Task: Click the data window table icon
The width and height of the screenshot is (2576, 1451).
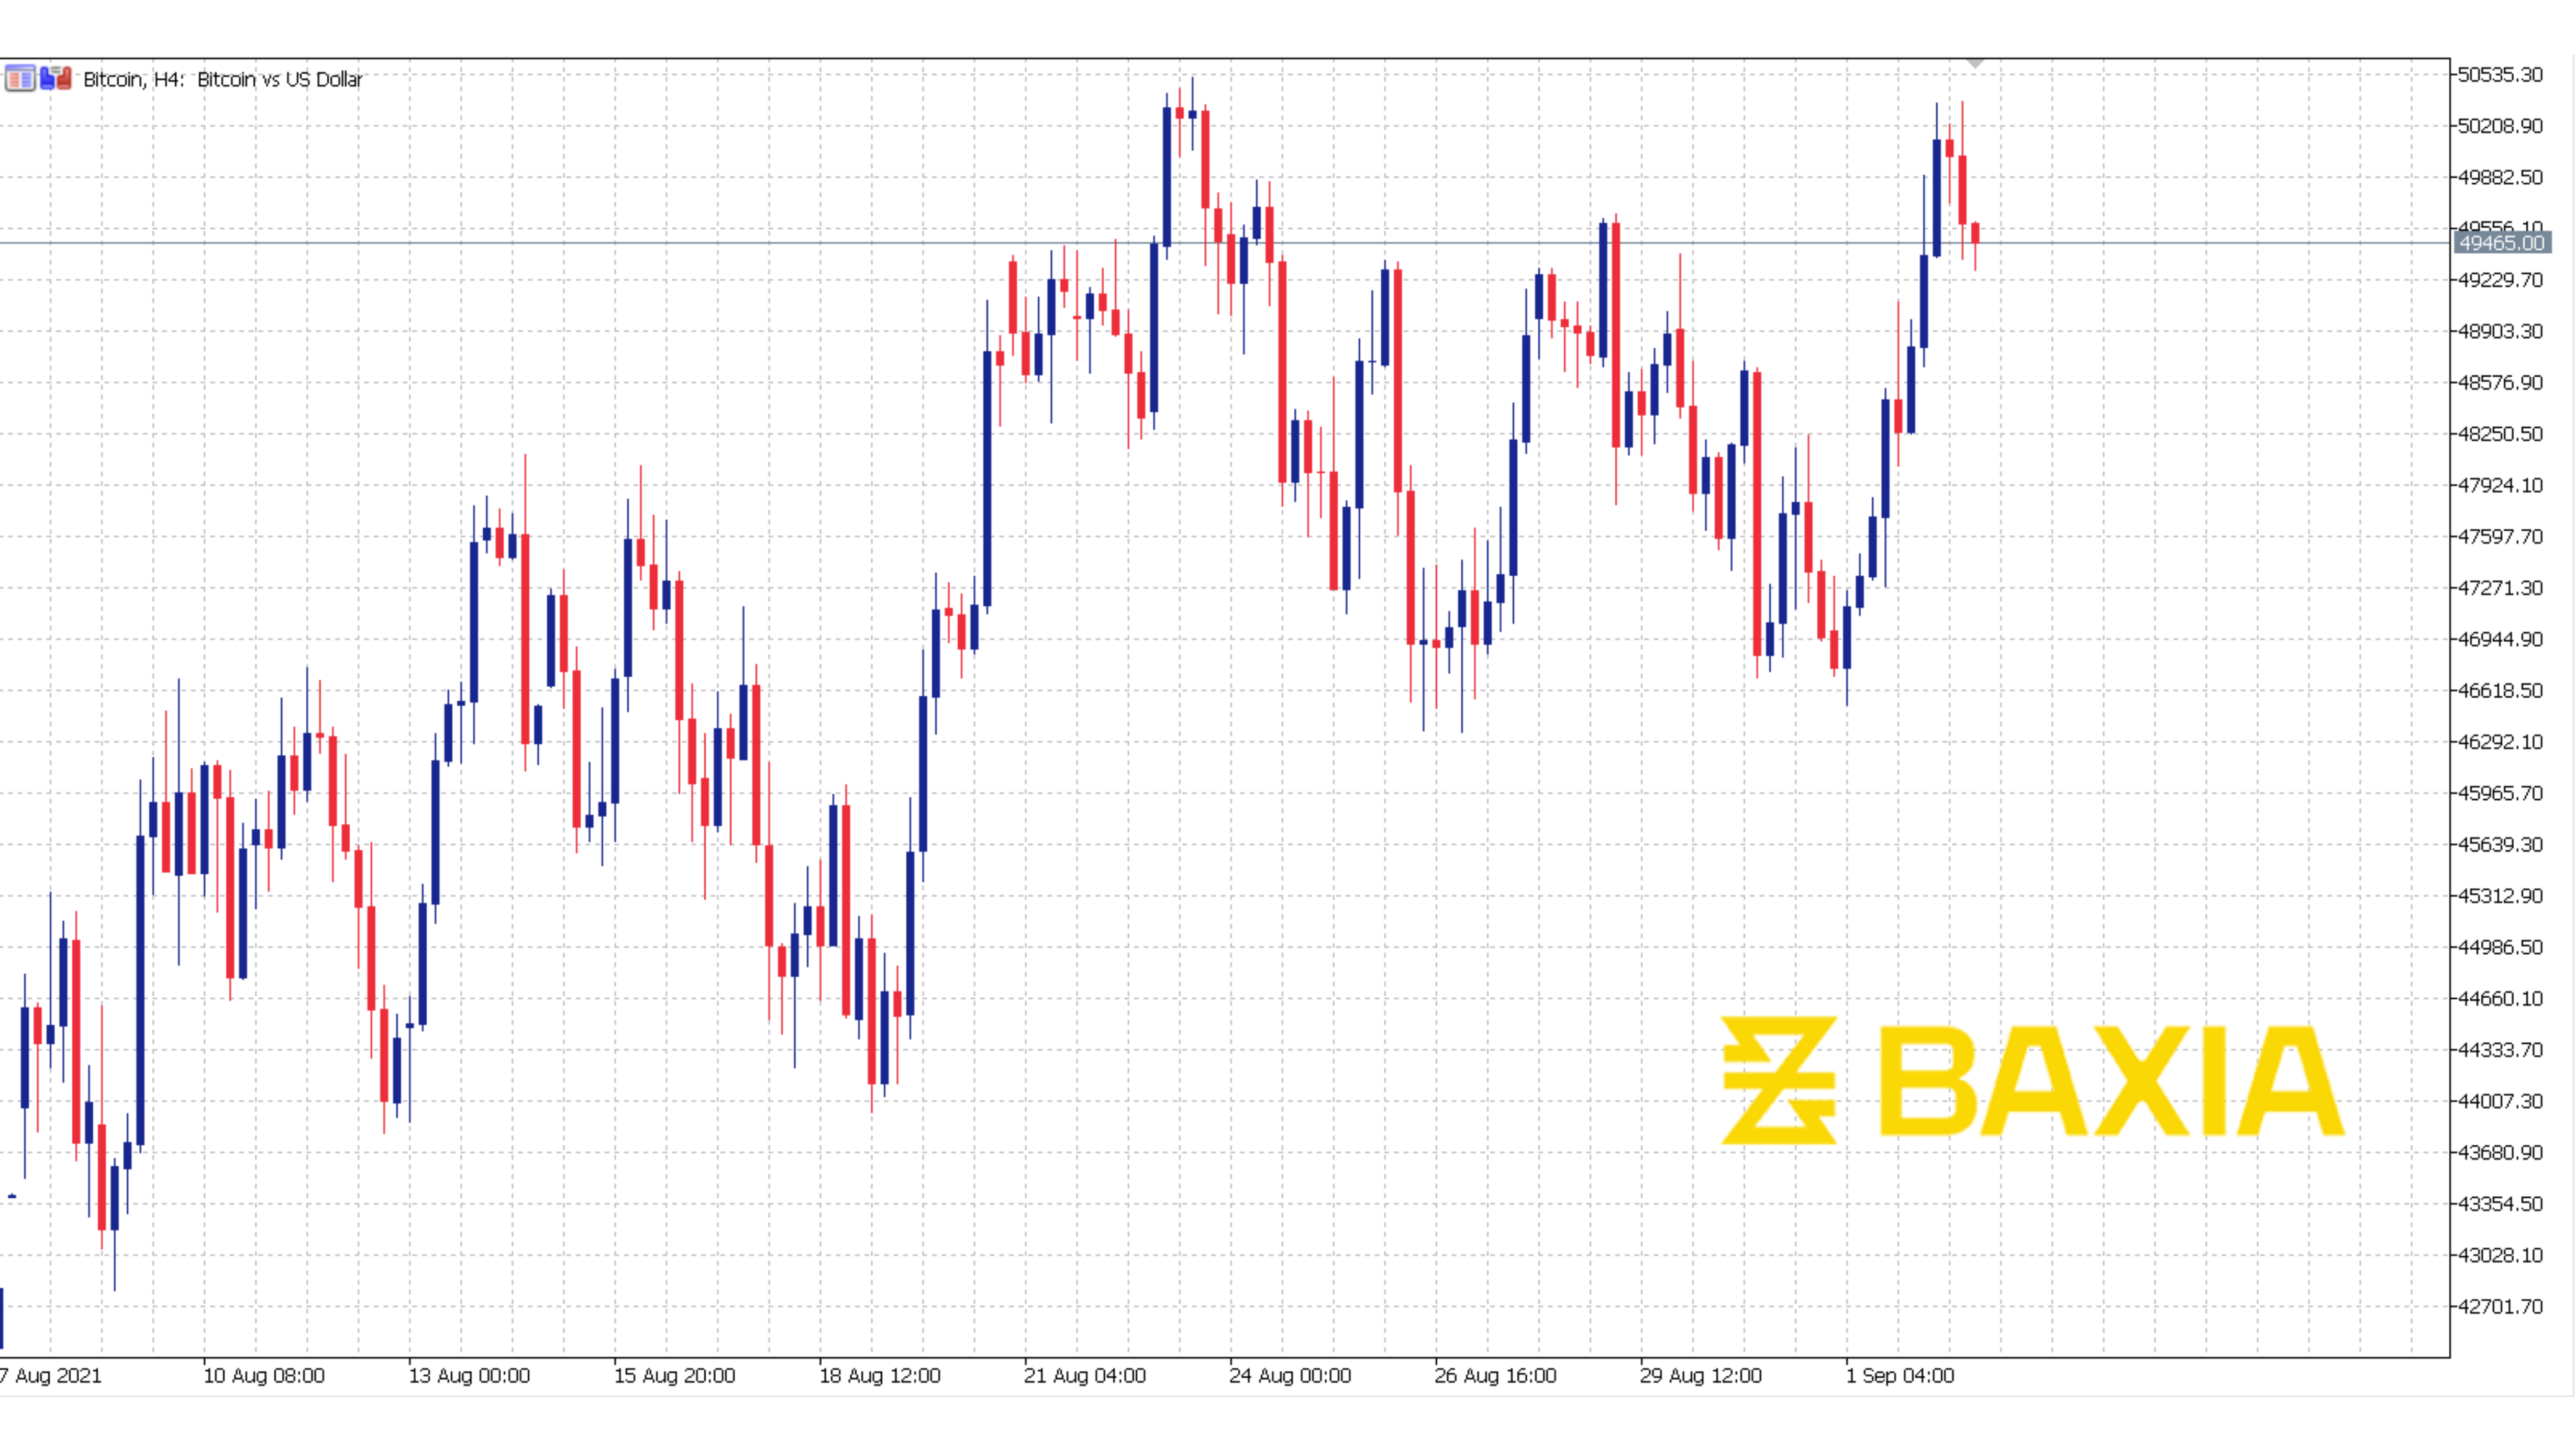Action: pos(19,78)
